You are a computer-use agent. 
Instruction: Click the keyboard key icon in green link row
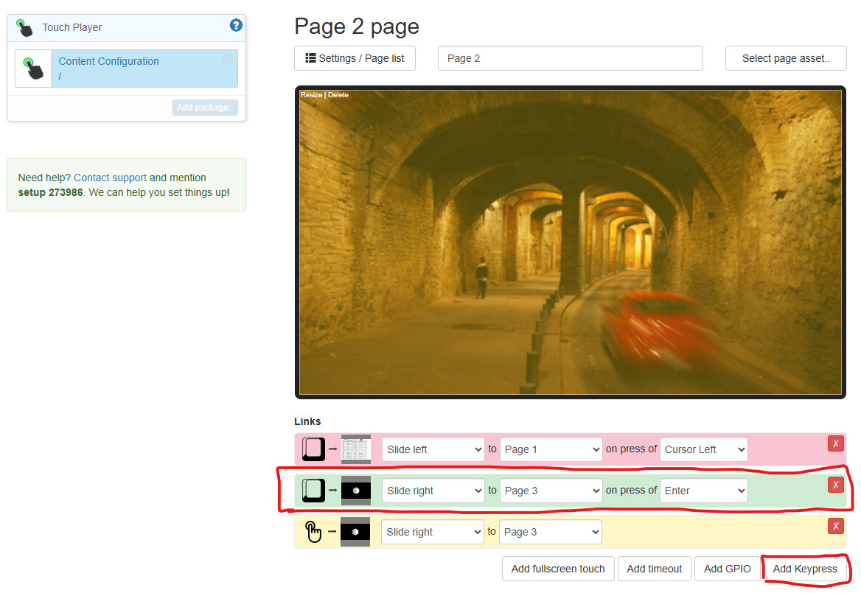click(313, 491)
